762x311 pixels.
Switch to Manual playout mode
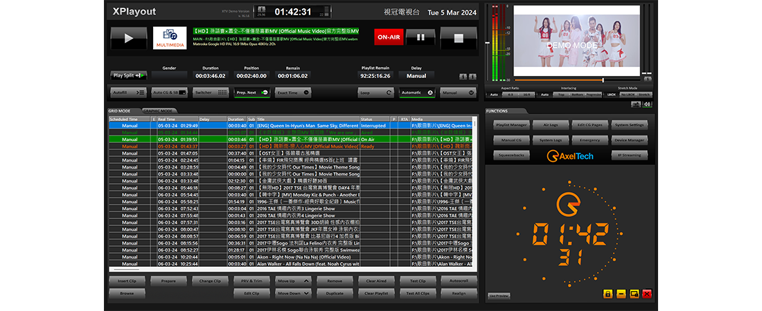458,92
